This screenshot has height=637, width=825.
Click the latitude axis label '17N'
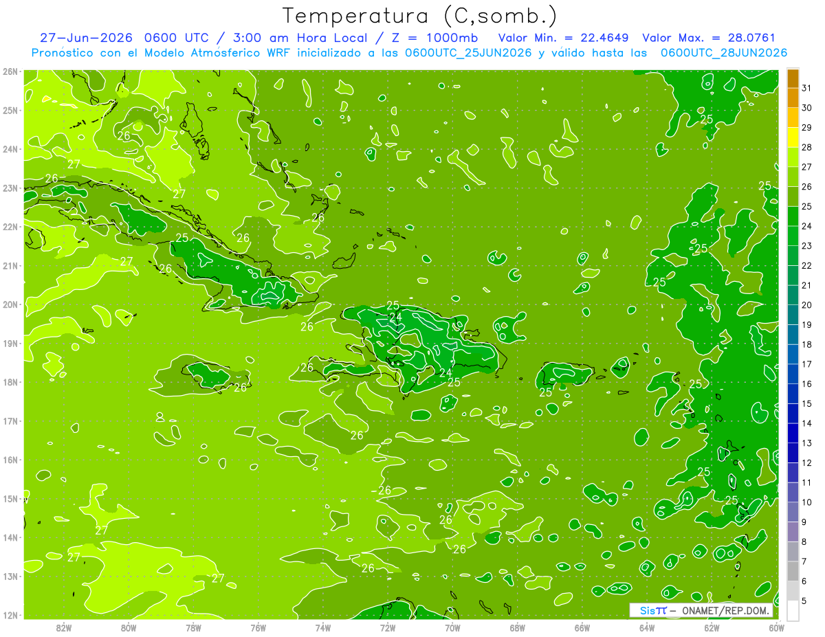[10, 421]
